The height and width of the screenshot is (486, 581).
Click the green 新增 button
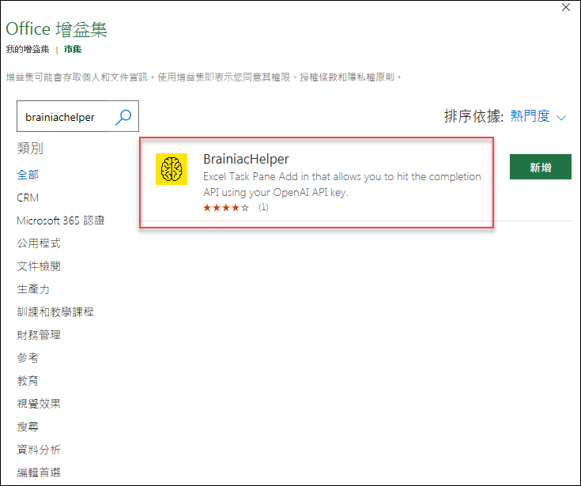pos(540,167)
